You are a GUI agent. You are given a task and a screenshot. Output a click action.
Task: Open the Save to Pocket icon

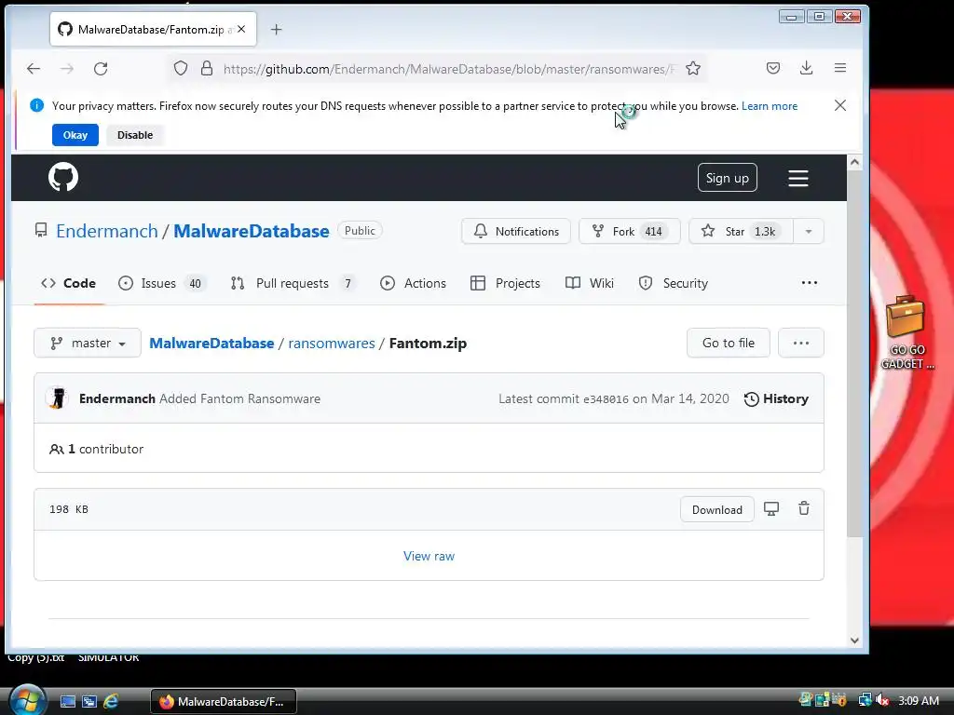click(773, 68)
